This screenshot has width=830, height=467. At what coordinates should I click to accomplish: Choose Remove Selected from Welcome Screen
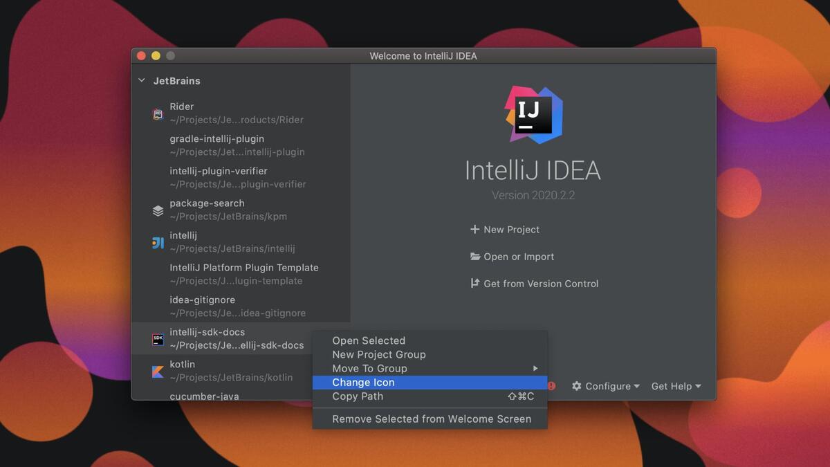tap(431, 419)
